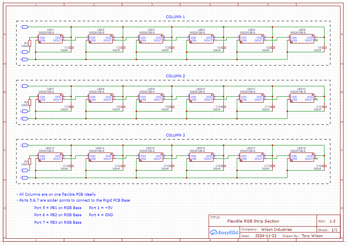Select capacitor C1 symbol
This screenshot has height=245, width=347.
click(71, 48)
